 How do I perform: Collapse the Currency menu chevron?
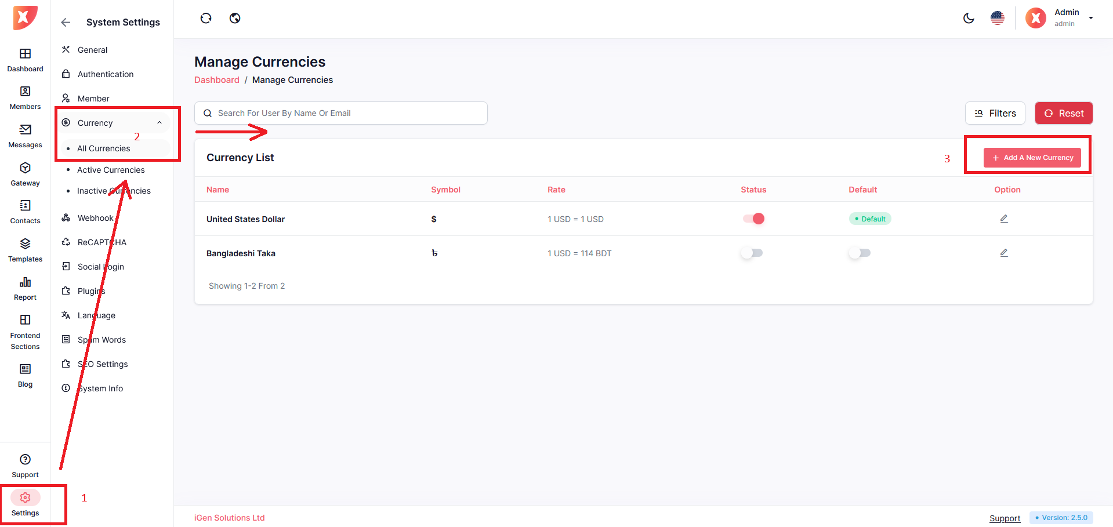(159, 123)
